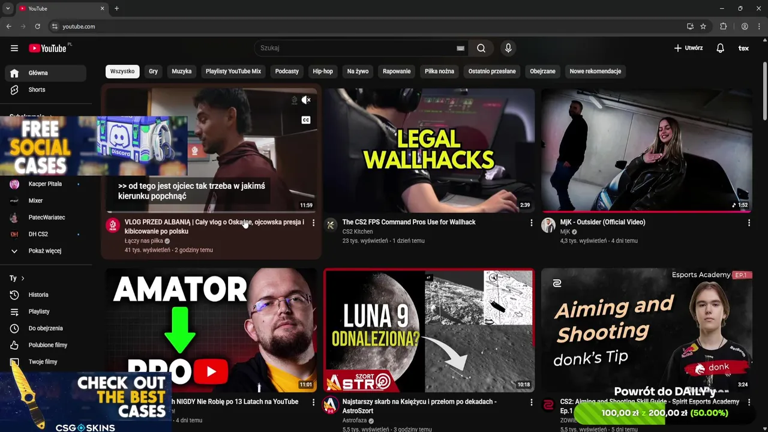Select Ostatnio przesłane filter chip

(492, 71)
